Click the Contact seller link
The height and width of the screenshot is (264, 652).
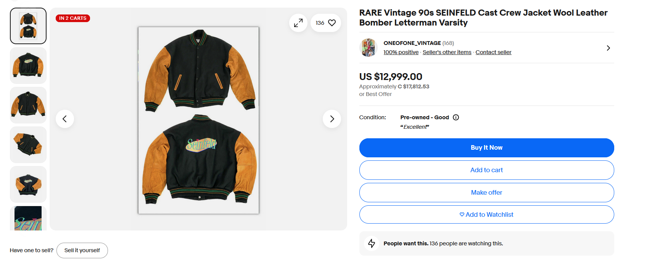click(x=493, y=52)
